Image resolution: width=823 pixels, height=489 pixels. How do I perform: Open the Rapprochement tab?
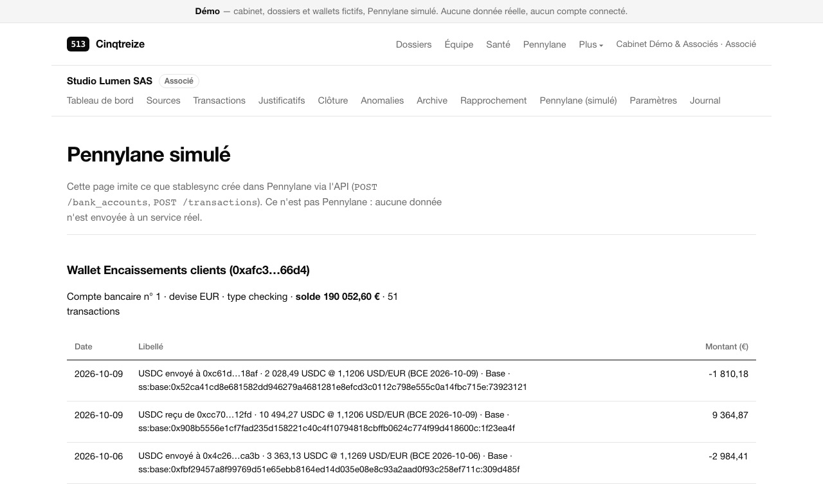493,100
